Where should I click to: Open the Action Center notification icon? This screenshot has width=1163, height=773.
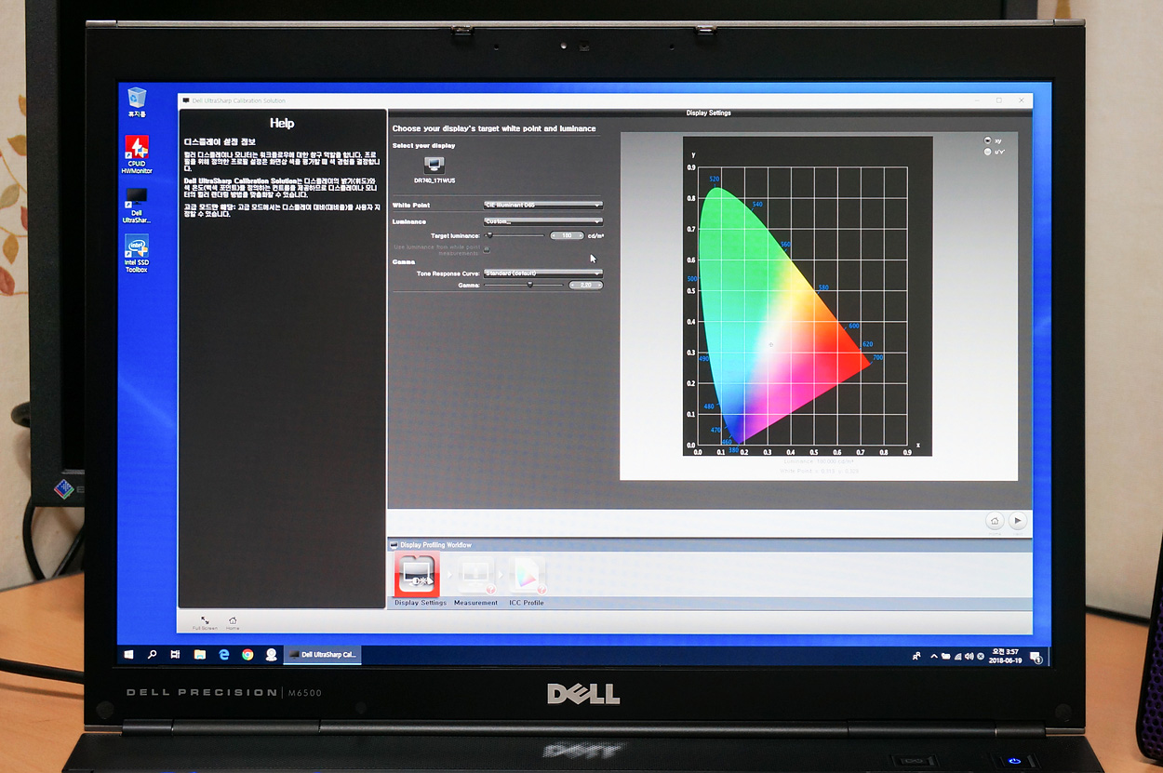click(1036, 658)
